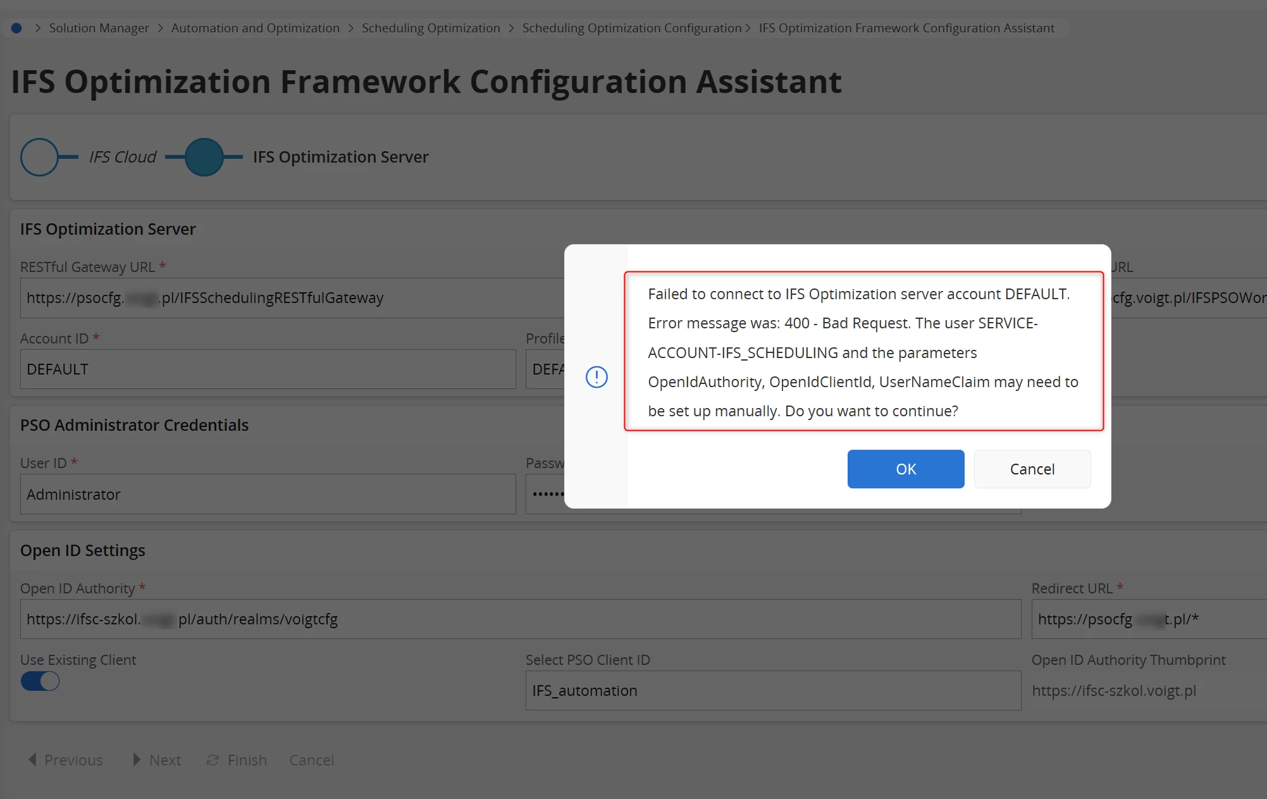Click the error message text in dialog
The height and width of the screenshot is (799, 1267).
click(863, 352)
